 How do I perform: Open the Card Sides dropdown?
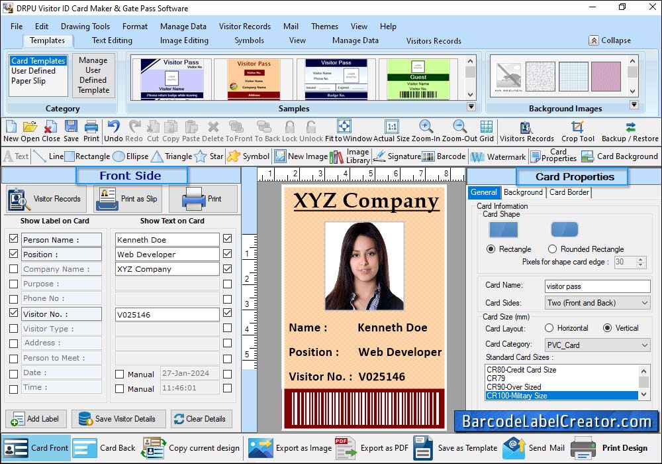[x=597, y=302]
